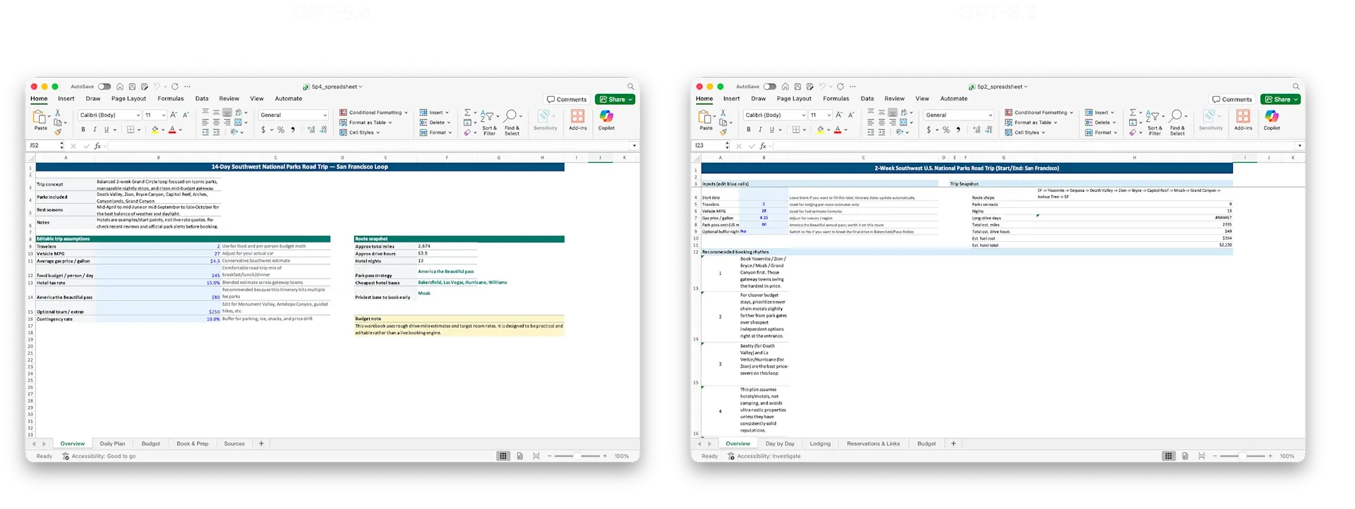
Task: Open General number format dropdown in right window
Action: pyautogui.click(x=990, y=115)
